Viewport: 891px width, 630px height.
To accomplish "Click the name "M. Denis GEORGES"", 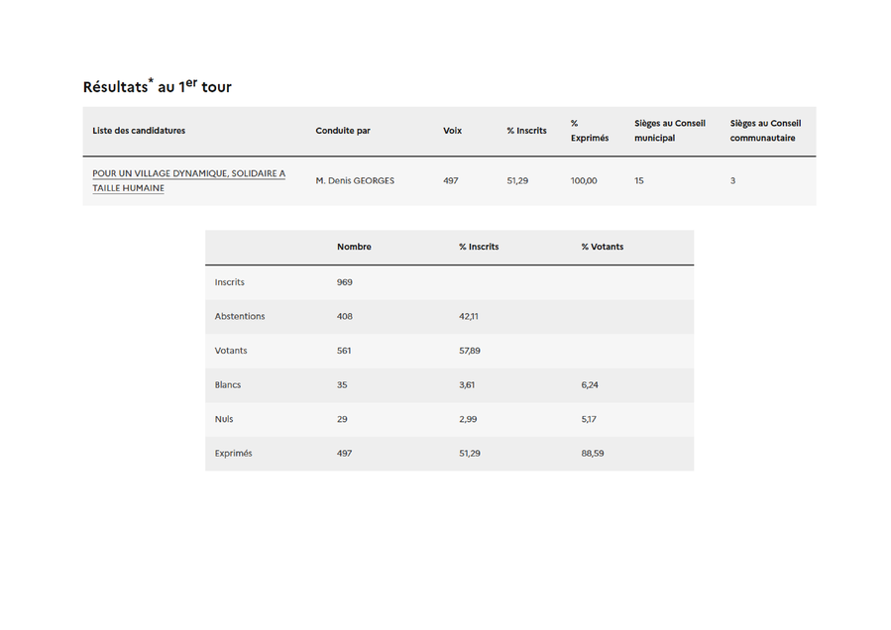I will click(x=355, y=181).
